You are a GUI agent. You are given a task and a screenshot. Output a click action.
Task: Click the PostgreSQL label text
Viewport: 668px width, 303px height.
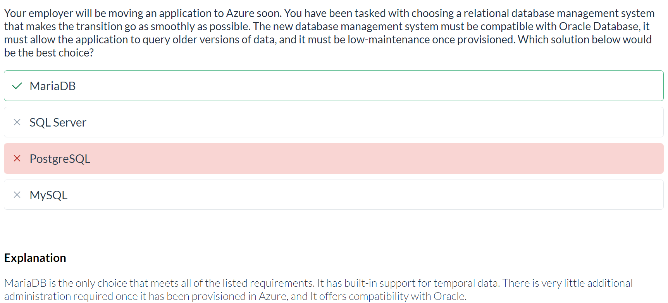pos(60,159)
